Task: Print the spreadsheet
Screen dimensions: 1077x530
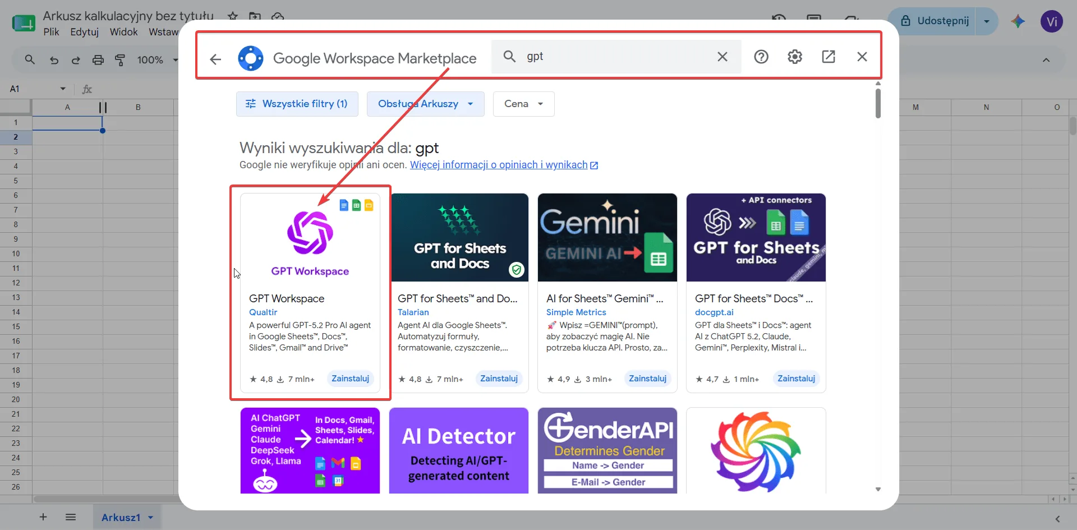Action: (98, 59)
